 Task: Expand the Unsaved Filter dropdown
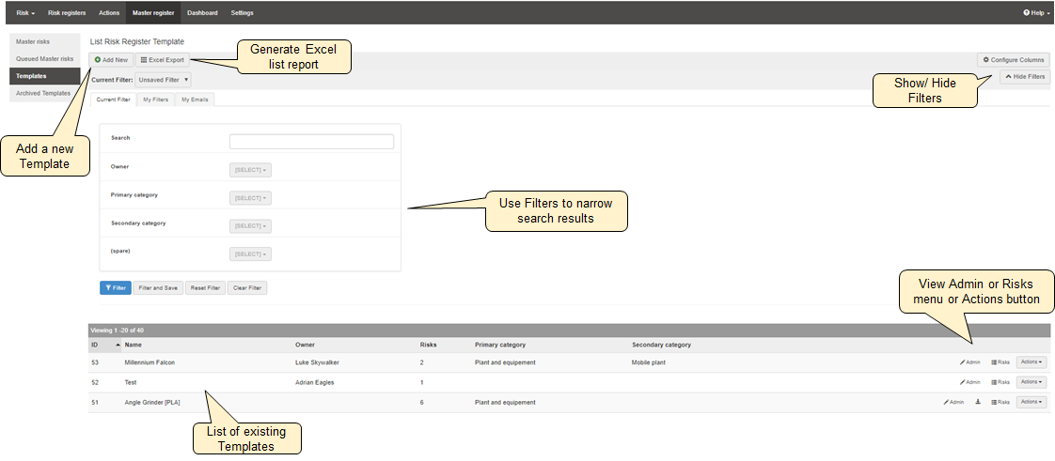(163, 81)
